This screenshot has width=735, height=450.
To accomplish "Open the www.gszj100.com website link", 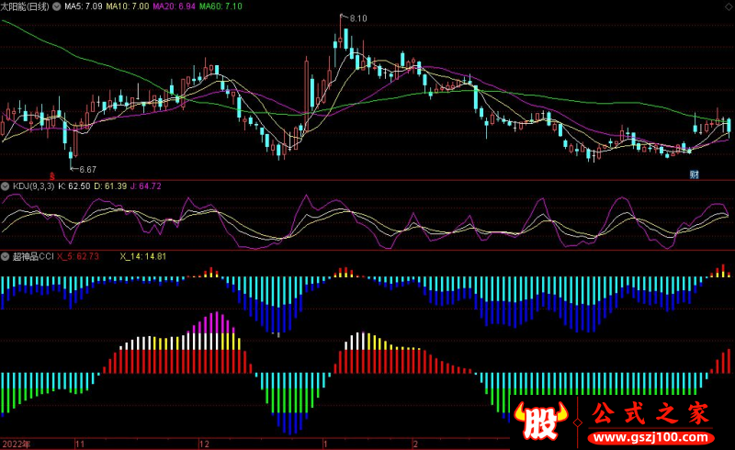I will 650,440.
